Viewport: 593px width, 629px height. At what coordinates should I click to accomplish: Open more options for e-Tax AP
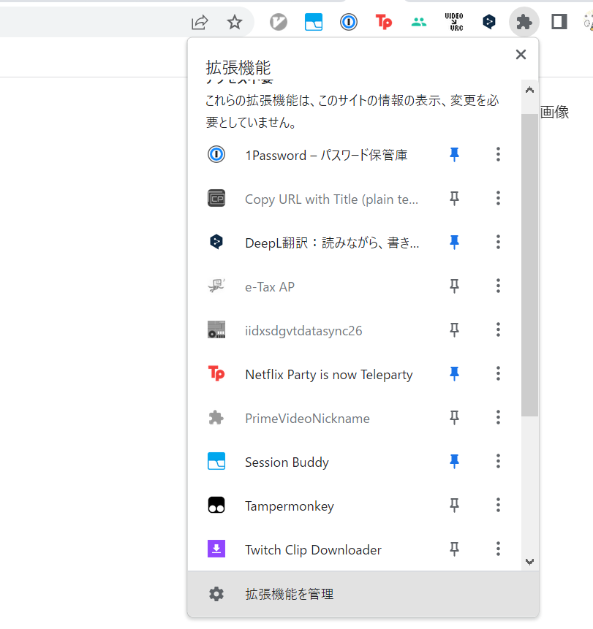point(498,286)
